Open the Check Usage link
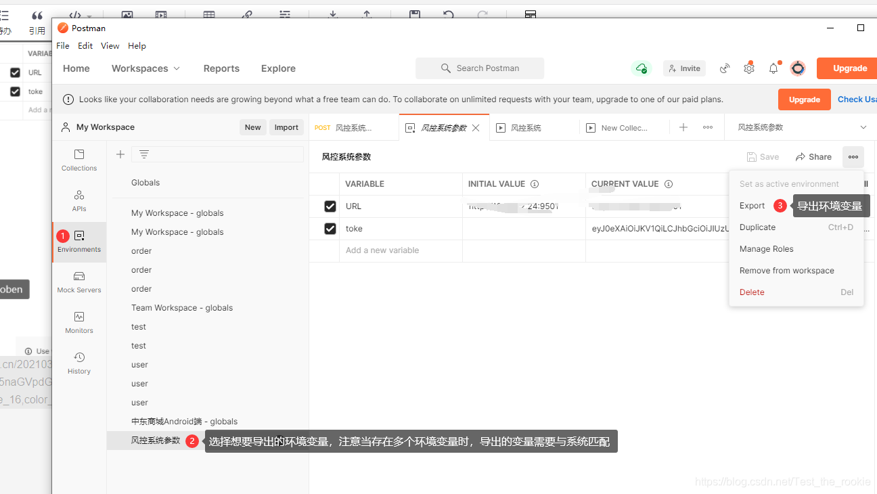This screenshot has height=494, width=877. 857,99
